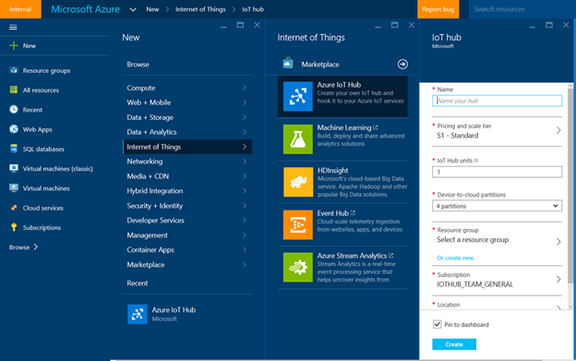The width and height of the screenshot is (576, 361).
Task: Expand the sidebar Browse chevron
Action: pyautogui.click(x=36, y=247)
